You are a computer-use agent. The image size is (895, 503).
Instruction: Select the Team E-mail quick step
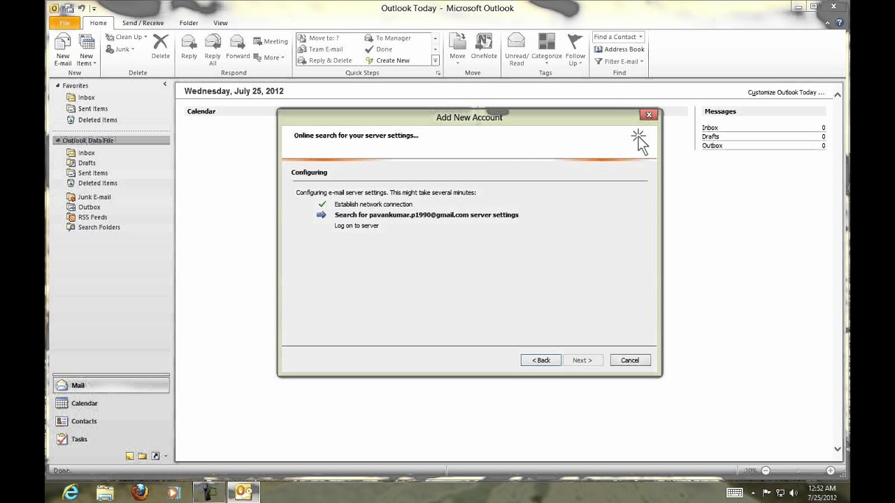click(320, 50)
